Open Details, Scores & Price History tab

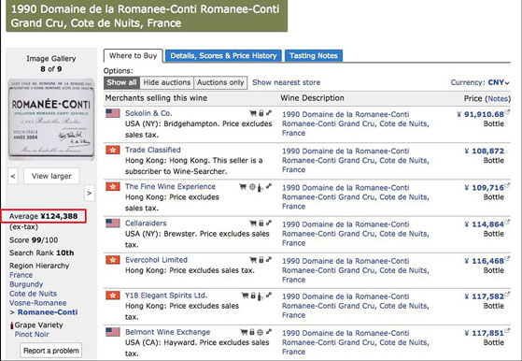(x=223, y=56)
